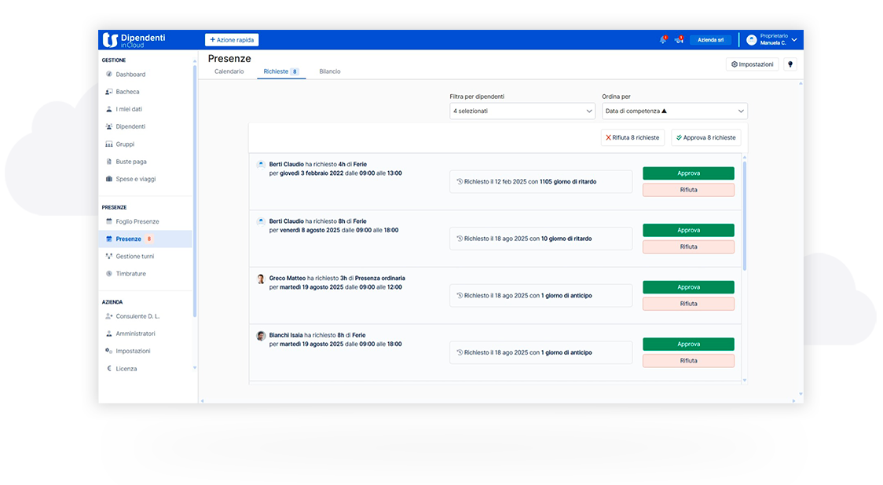Click the Foglio Presenze calendar icon
The width and height of the screenshot is (883, 485).
click(x=108, y=221)
